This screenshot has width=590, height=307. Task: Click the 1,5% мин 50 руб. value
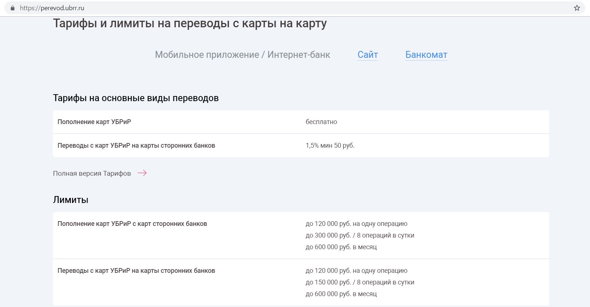click(330, 145)
